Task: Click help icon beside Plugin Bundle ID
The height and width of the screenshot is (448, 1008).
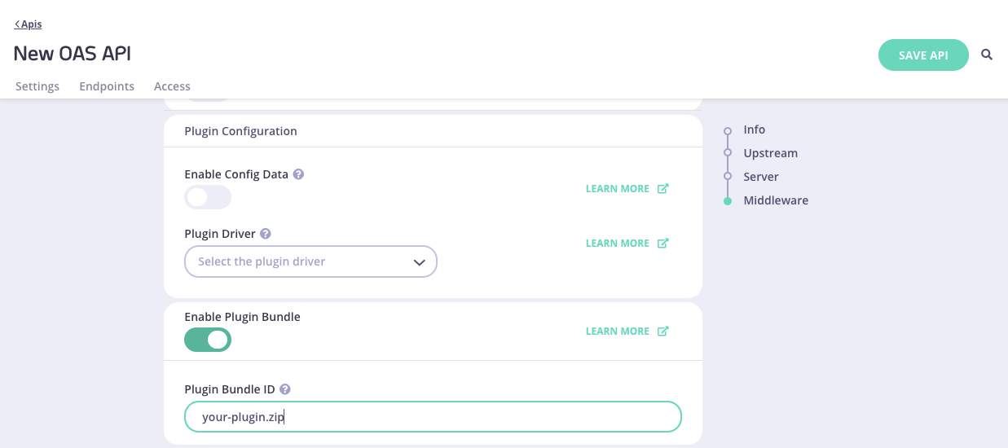Action: tap(285, 389)
